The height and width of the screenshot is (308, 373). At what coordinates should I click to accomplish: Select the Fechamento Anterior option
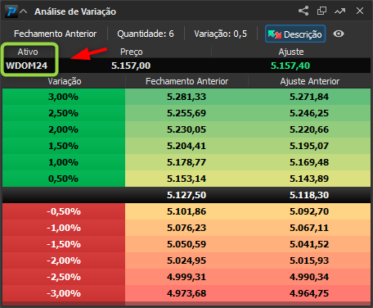click(56, 34)
